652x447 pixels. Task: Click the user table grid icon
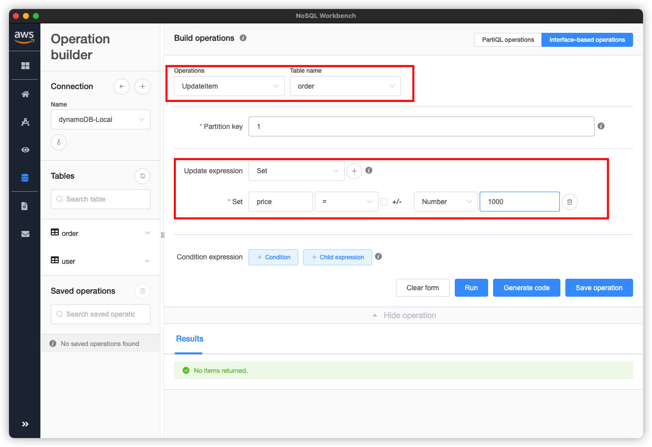point(55,261)
